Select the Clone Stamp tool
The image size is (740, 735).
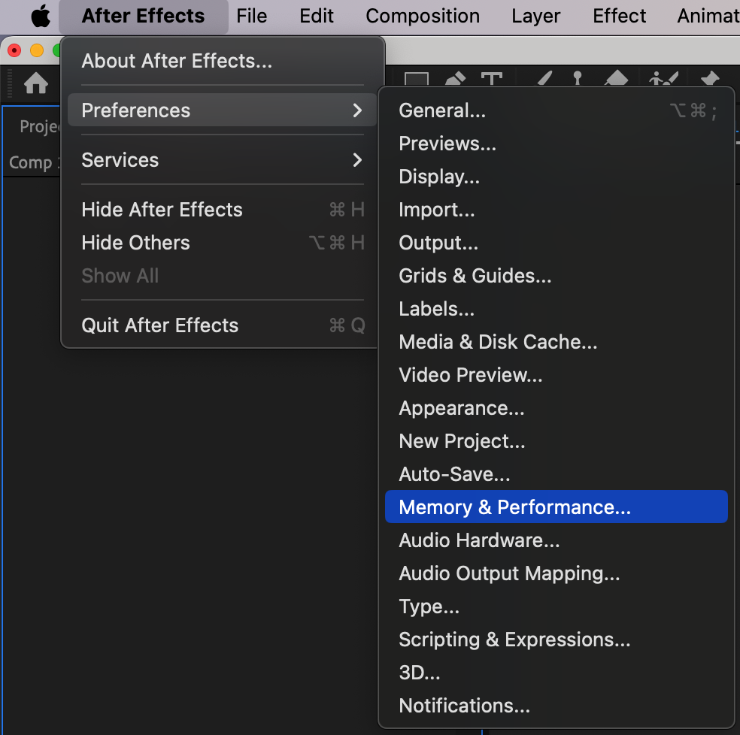click(578, 80)
